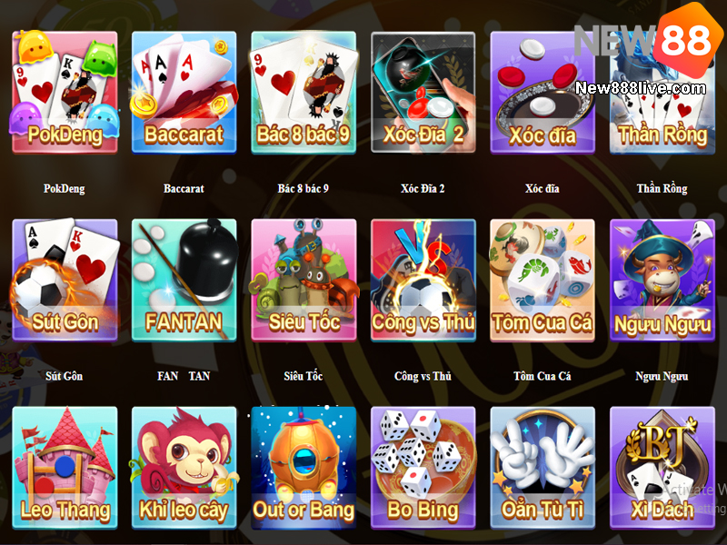Start the Sút Gôn football card game
The width and height of the screenshot is (727, 545).
click(x=65, y=280)
